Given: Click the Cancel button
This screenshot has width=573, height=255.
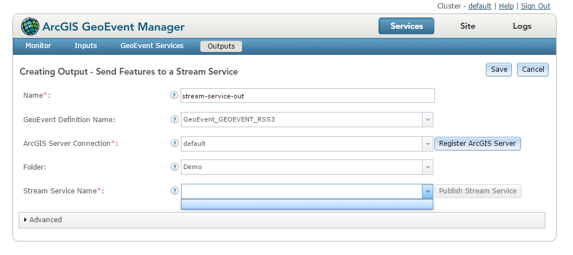Looking at the screenshot, I should pyautogui.click(x=533, y=70).
